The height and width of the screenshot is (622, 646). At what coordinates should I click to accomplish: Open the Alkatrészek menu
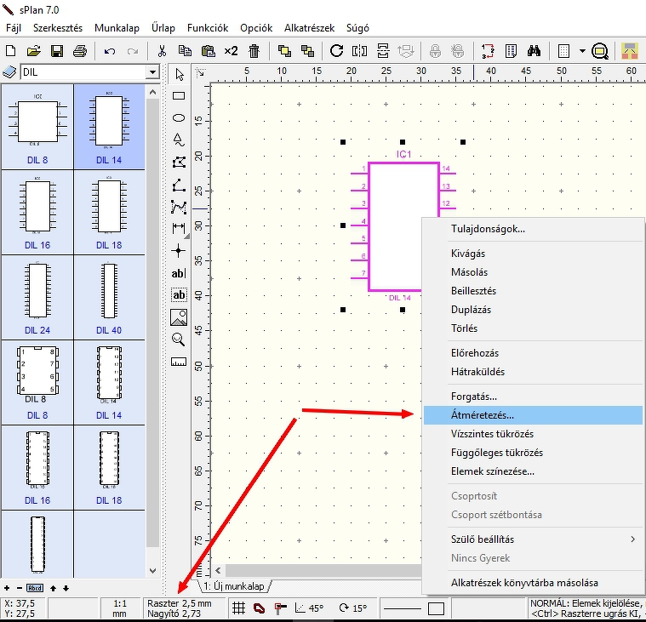click(x=310, y=28)
